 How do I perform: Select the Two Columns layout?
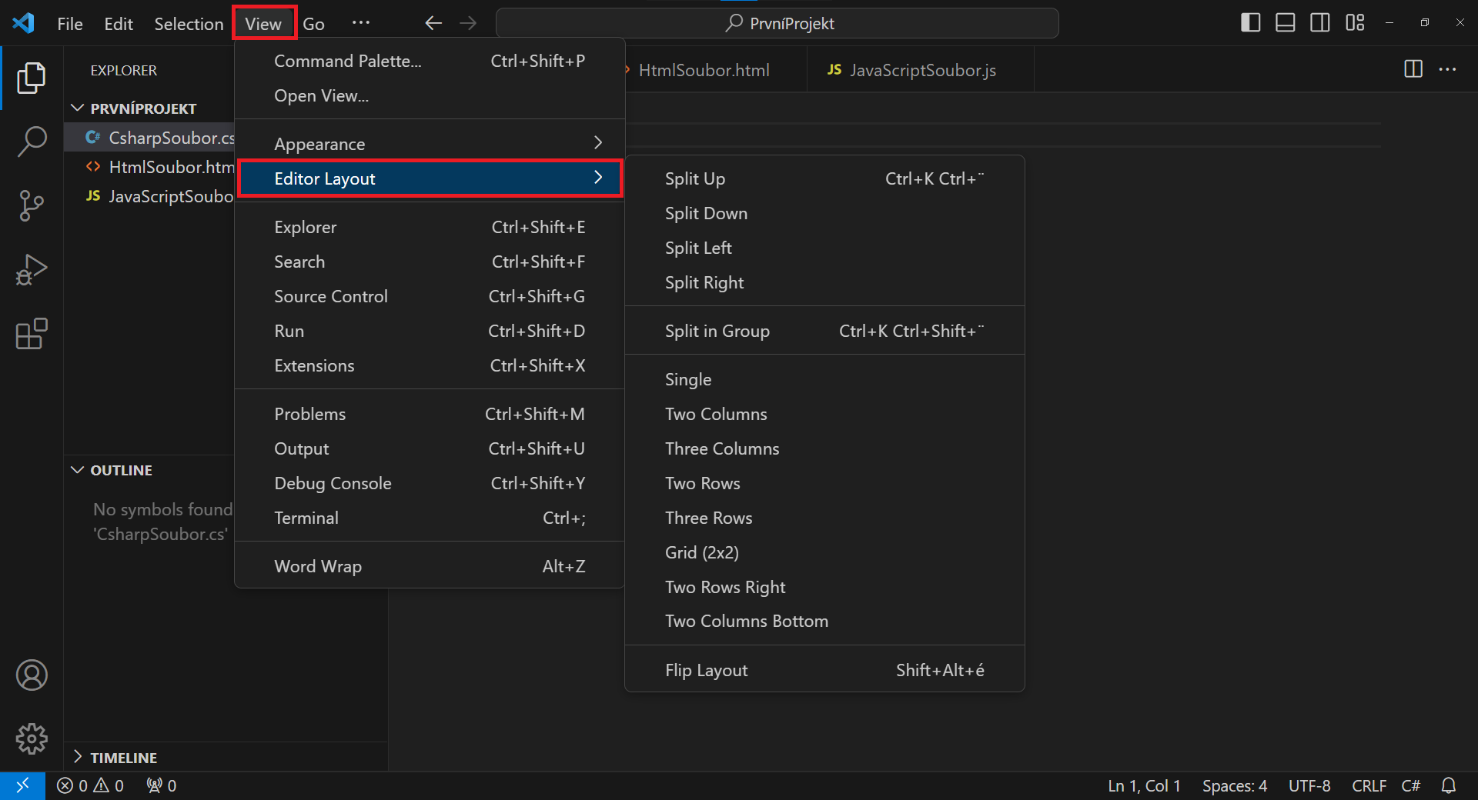[715, 413]
